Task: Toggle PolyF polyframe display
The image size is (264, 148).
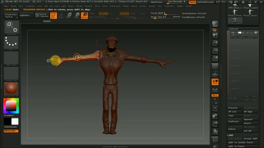Action: 215,139
